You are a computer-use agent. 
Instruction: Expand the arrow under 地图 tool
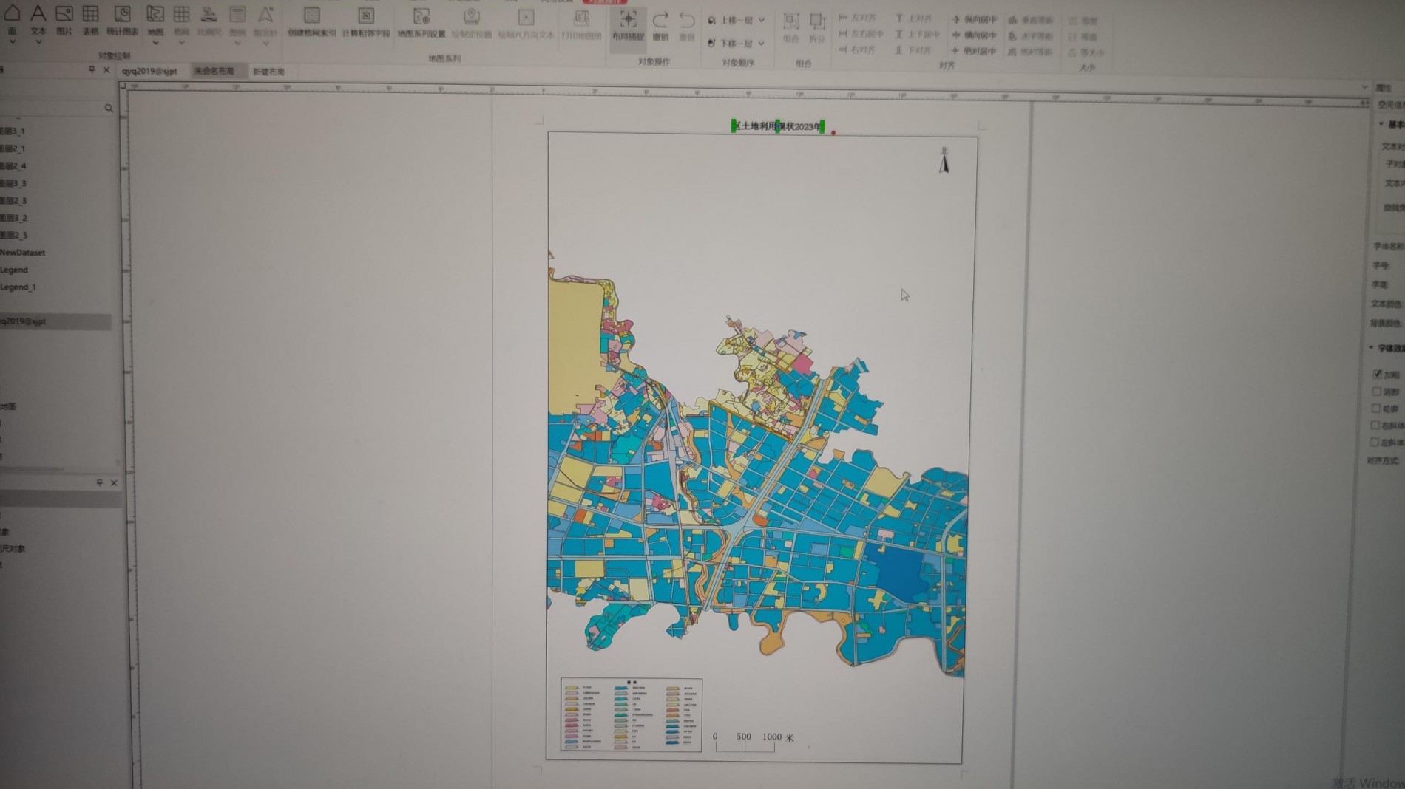click(x=155, y=43)
